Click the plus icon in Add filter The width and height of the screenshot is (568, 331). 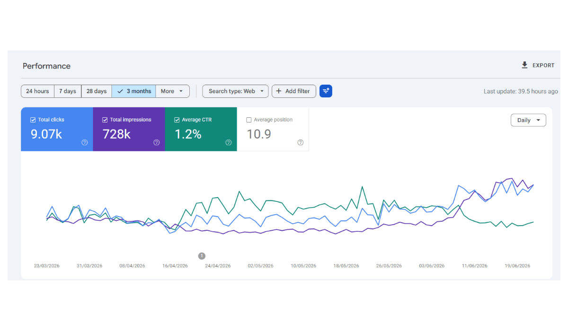(278, 91)
